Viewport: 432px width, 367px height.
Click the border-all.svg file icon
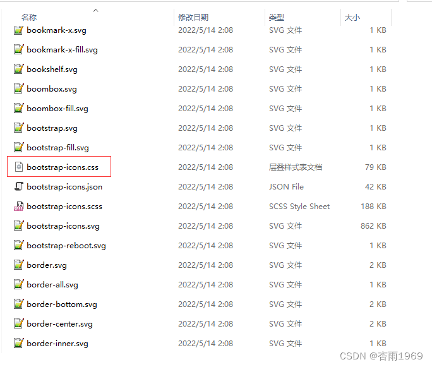pyautogui.click(x=19, y=285)
